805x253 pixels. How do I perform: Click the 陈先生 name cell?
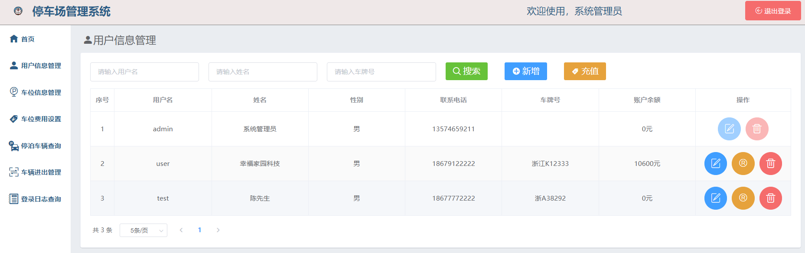click(x=260, y=198)
